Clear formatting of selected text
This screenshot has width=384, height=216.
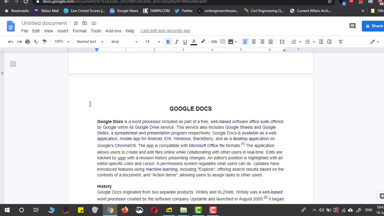tap(340, 42)
